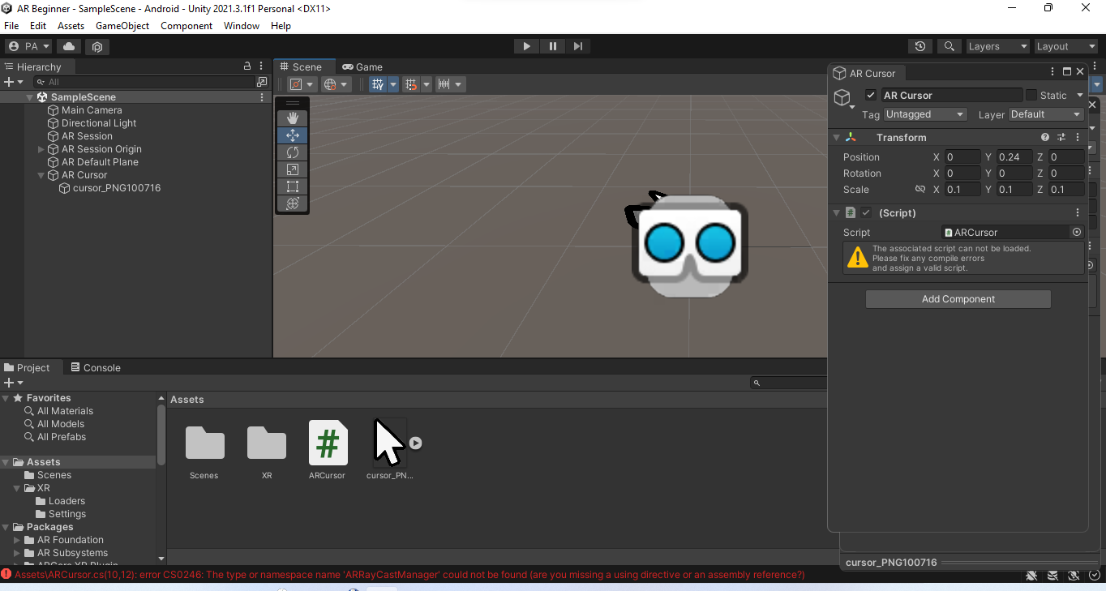Open the Layers dropdown
1106x591 pixels.
997,46
